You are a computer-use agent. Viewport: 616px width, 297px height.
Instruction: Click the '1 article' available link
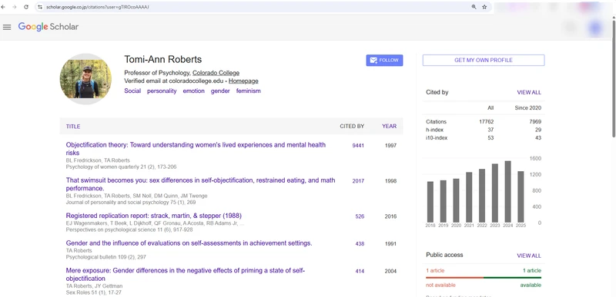pos(532,271)
